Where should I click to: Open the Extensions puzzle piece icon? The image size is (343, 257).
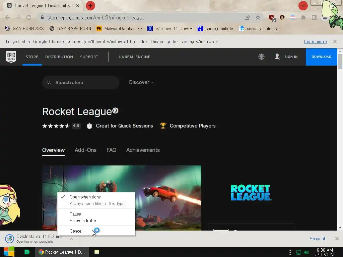[x=303, y=17]
